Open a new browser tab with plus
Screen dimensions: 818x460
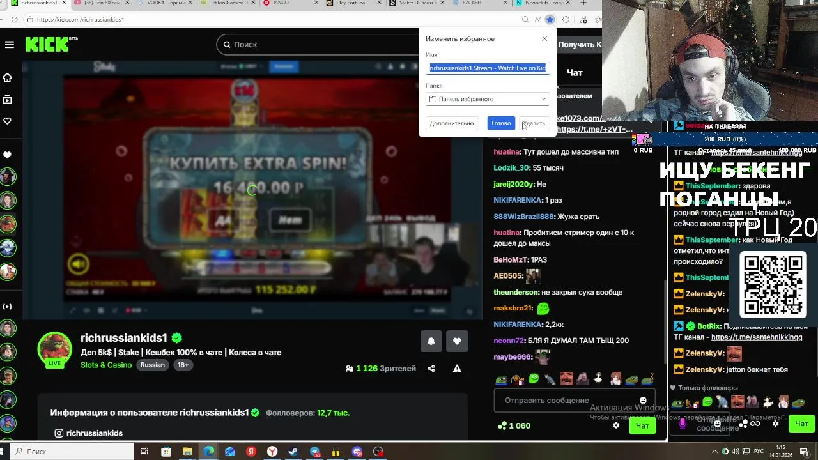583,3
